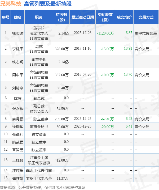Click the name 姚武强
The image size is (159, 190).
[x=18, y=142]
